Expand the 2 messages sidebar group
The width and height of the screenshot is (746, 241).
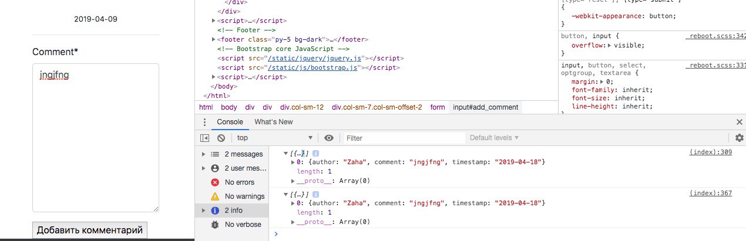[x=204, y=154]
